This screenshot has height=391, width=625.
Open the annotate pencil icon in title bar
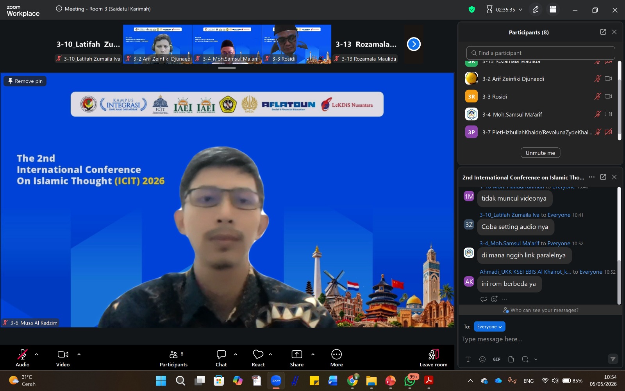pyautogui.click(x=536, y=9)
